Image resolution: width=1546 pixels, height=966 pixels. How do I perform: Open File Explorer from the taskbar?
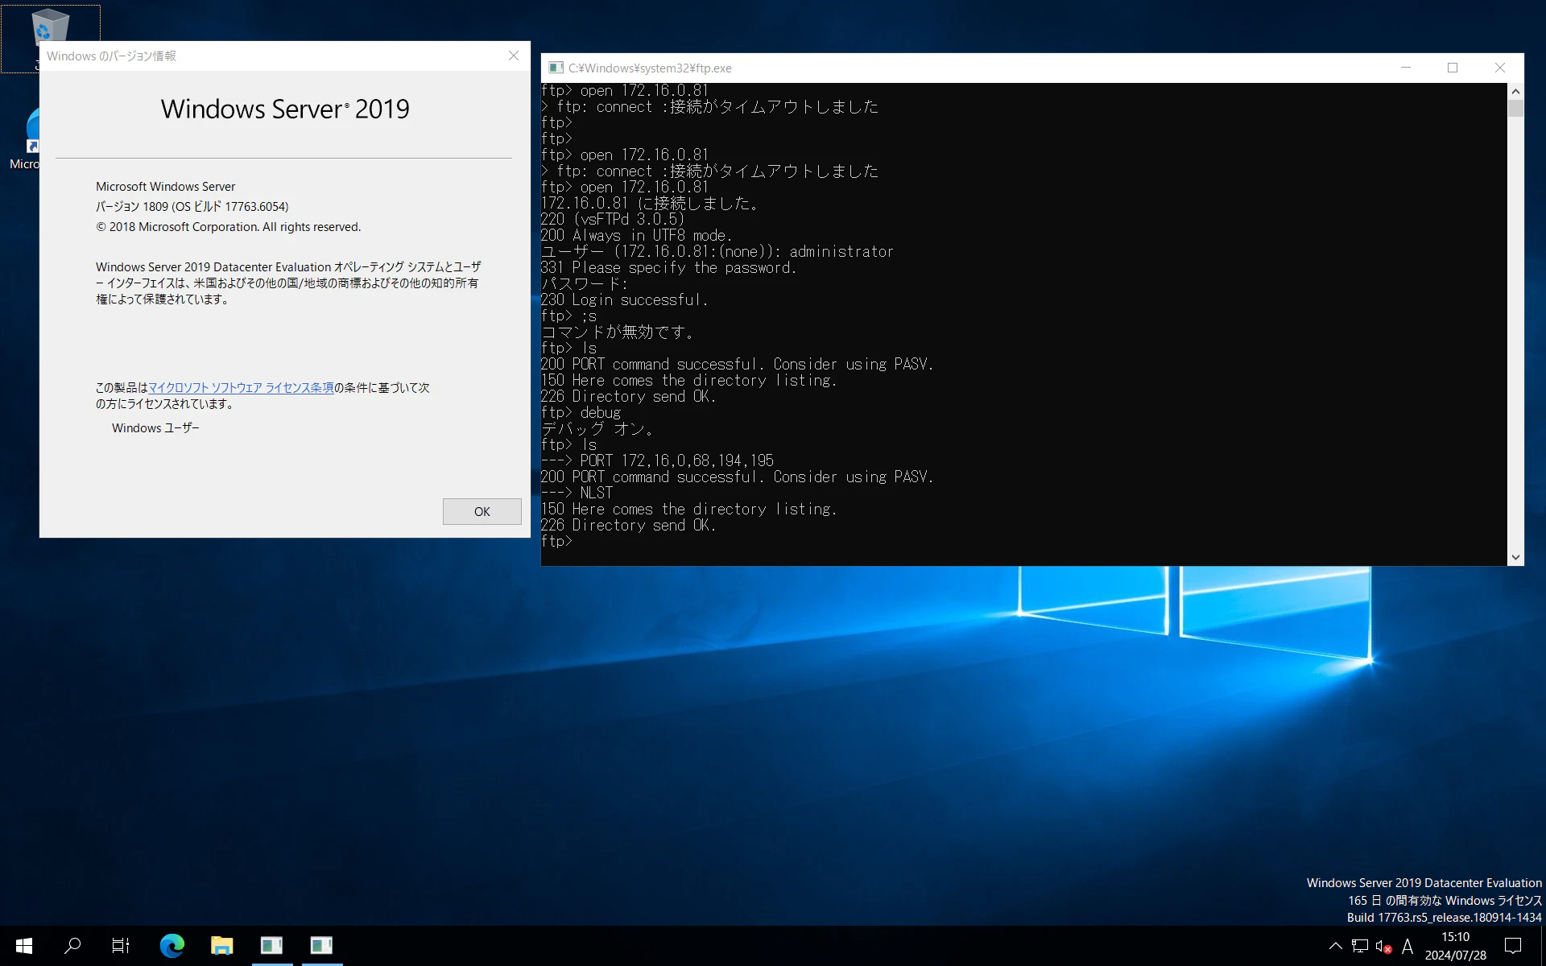pos(221,946)
